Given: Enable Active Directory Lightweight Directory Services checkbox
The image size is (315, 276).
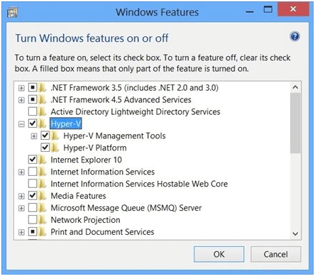Looking at the screenshot, I should tap(33, 111).
